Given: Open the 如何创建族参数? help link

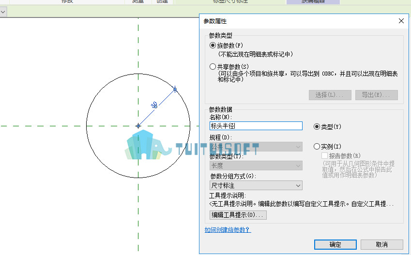Looking at the screenshot, I should pyautogui.click(x=228, y=230).
